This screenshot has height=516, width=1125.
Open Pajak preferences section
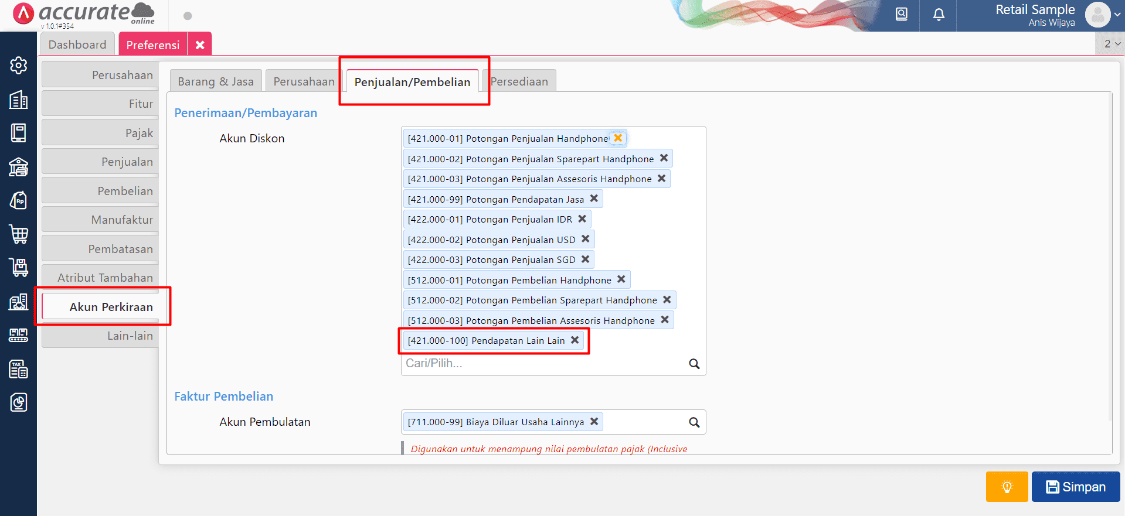point(100,133)
